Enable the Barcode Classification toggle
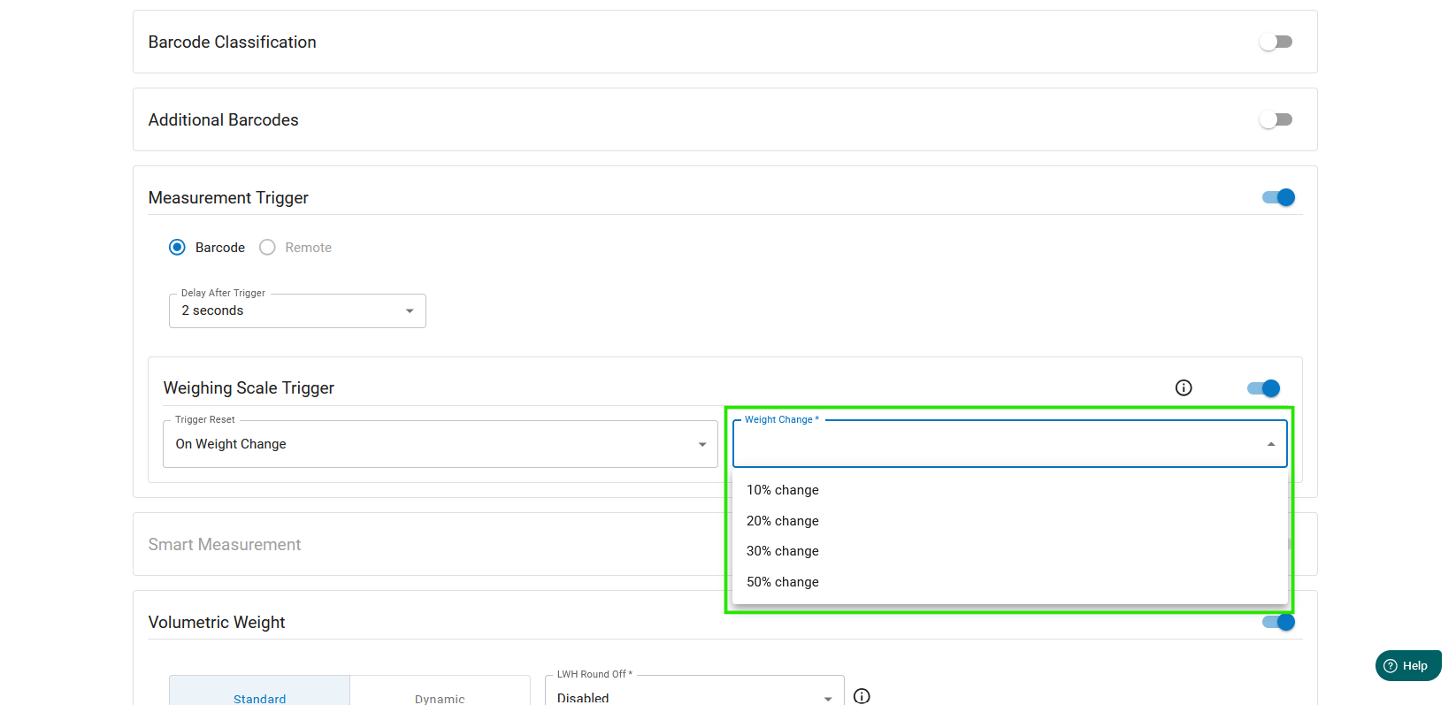Image resolution: width=1456 pixels, height=705 pixels. click(x=1276, y=42)
